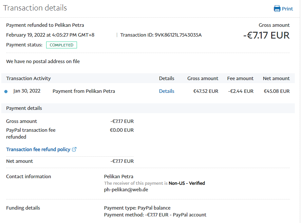Click the Net amount column header
This screenshot has height=223, width=301.
[x=276, y=78]
